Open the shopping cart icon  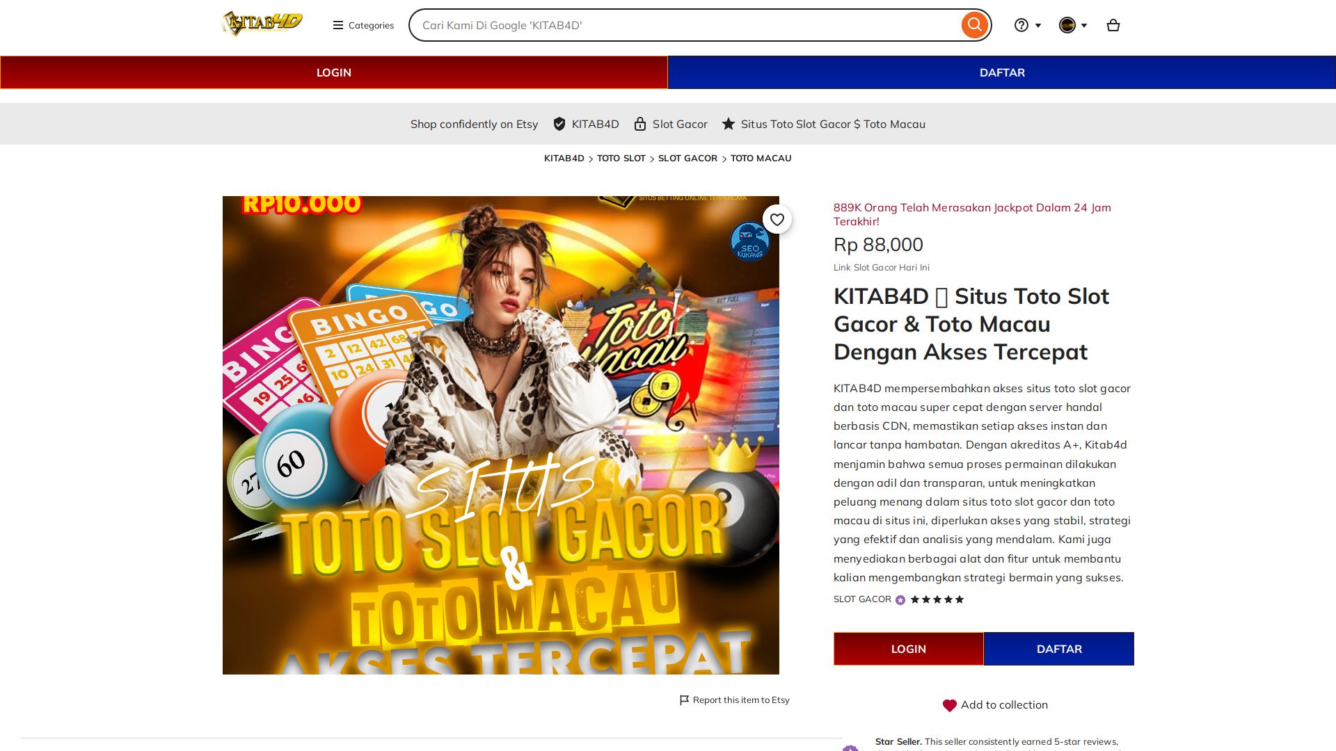click(1113, 26)
